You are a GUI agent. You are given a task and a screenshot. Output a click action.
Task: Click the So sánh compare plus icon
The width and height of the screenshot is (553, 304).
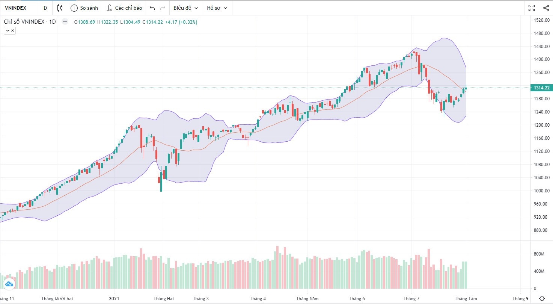pyautogui.click(x=74, y=8)
